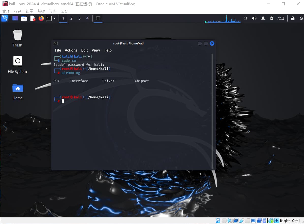
Task: Open the volume control speaker icon
Action: pos(254,18)
